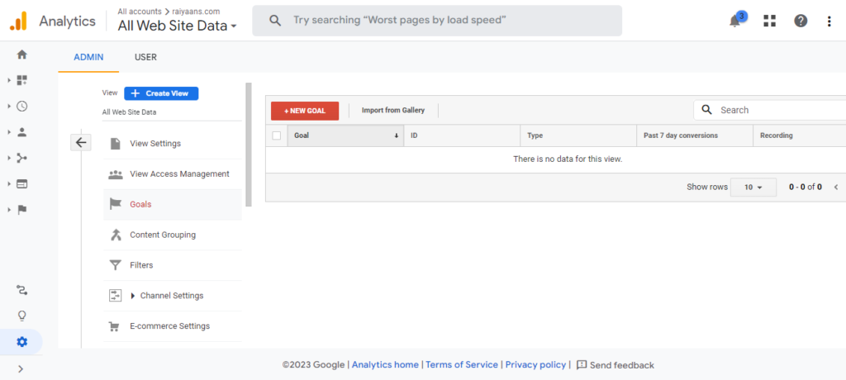Toggle the select-all checkbox in goals table
The height and width of the screenshot is (380, 846).
[277, 135]
